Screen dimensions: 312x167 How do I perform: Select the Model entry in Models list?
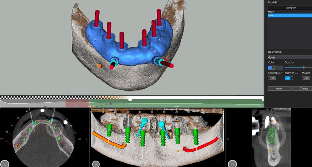pyautogui.click(x=271, y=12)
